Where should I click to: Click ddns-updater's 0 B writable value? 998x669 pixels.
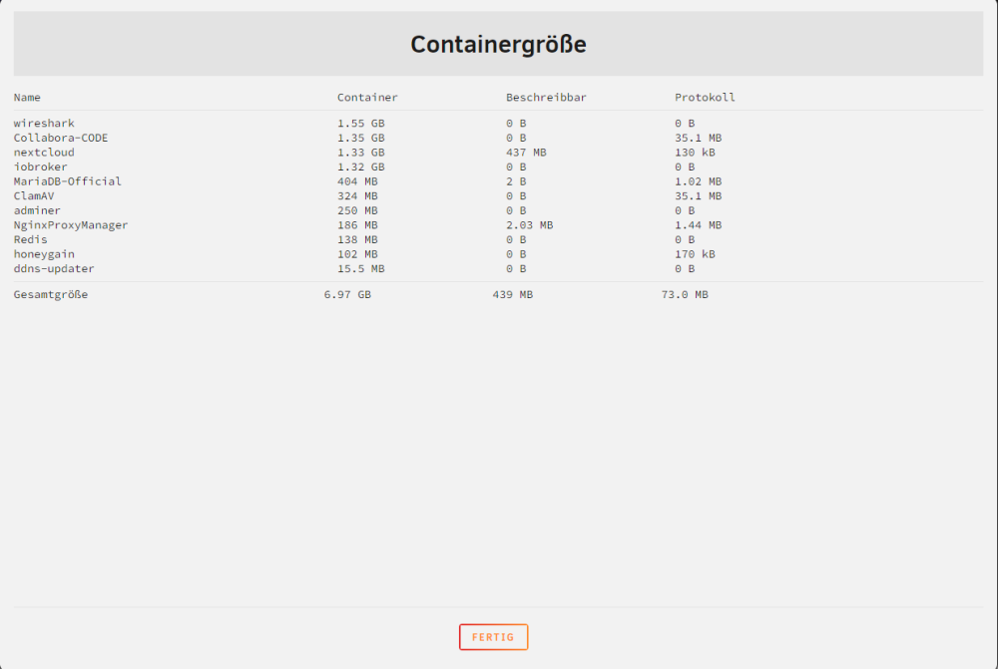point(516,269)
